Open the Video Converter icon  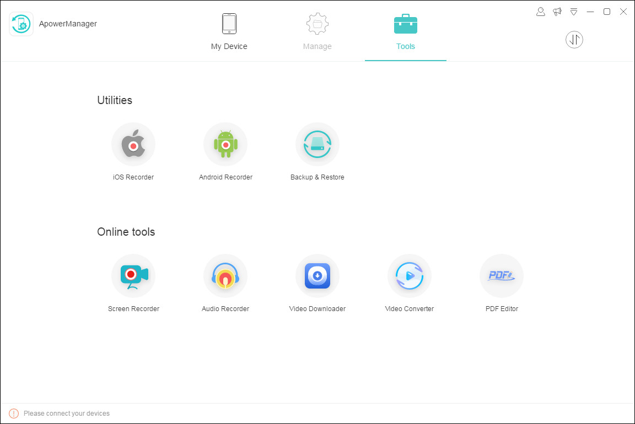[410, 276]
